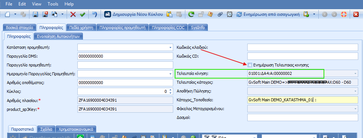Click the alarm clock reminder icon
The image size is (363, 138).
tap(230, 14)
